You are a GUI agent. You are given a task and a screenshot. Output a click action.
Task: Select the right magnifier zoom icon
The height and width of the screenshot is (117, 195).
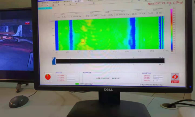(70, 5)
